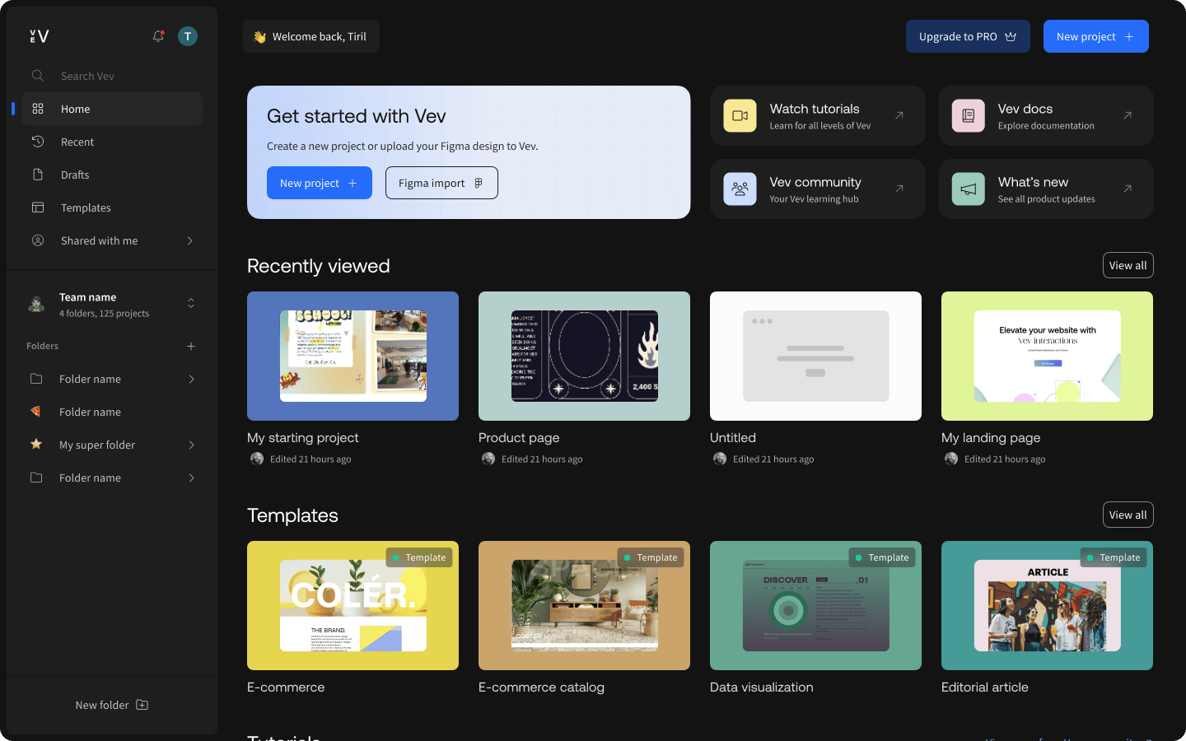Open Drafts in sidebar
This screenshot has height=741, width=1186.
[x=112, y=175]
